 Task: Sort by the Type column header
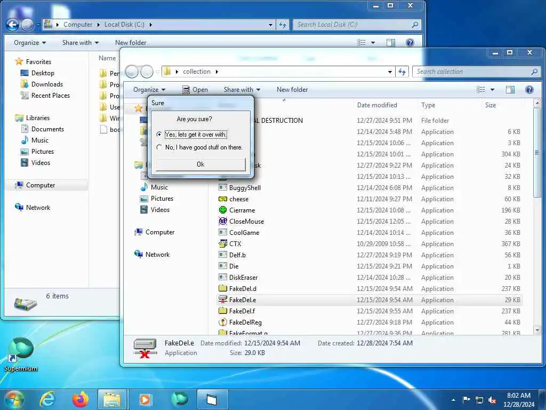(x=428, y=105)
